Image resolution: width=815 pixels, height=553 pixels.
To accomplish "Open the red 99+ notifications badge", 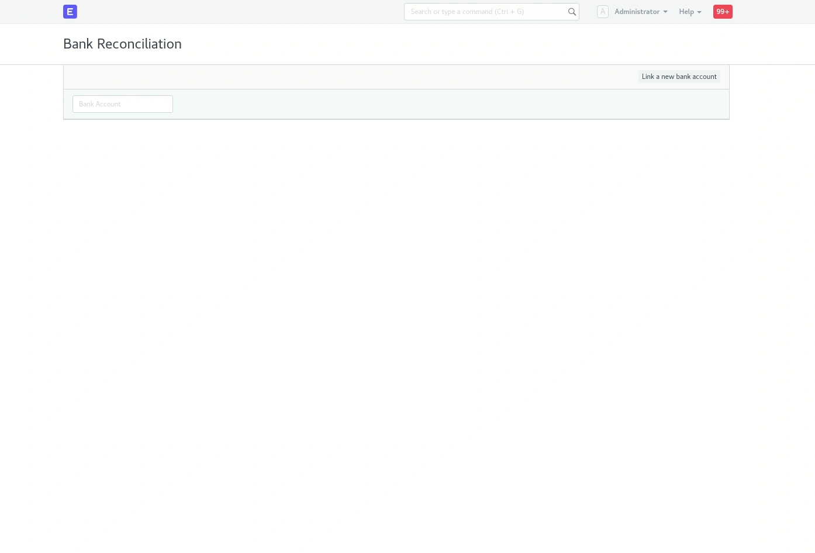I will coord(723,12).
